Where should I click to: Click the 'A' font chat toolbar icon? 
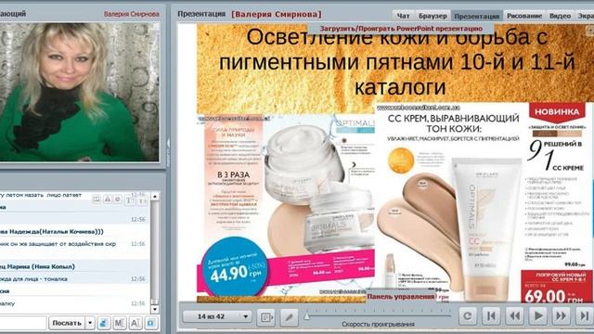[x=136, y=323]
